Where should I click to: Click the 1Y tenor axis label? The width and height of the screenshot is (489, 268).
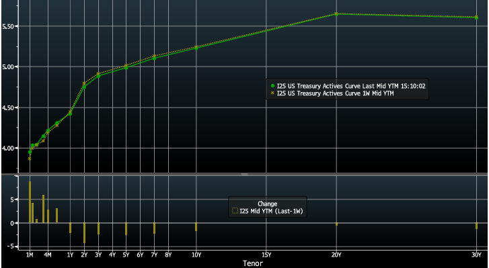70,255
